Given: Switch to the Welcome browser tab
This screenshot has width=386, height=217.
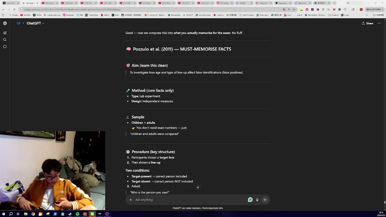Looking at the screenshot, I should (x=302, y=3).
